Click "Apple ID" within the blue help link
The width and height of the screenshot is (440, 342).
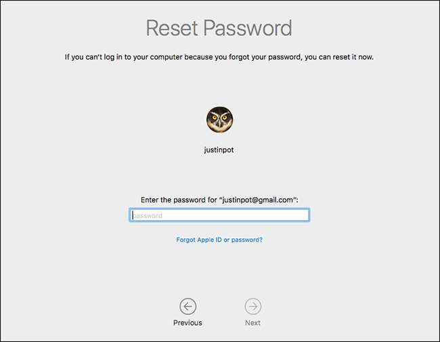tap(209, 240)
